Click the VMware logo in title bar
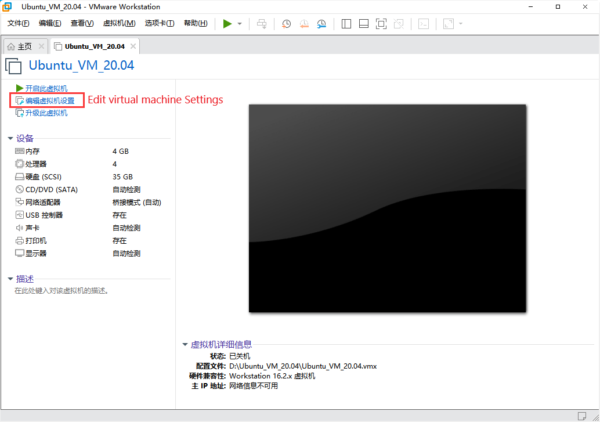This screenshot has width=600, height=422. (x=7, y=7)
